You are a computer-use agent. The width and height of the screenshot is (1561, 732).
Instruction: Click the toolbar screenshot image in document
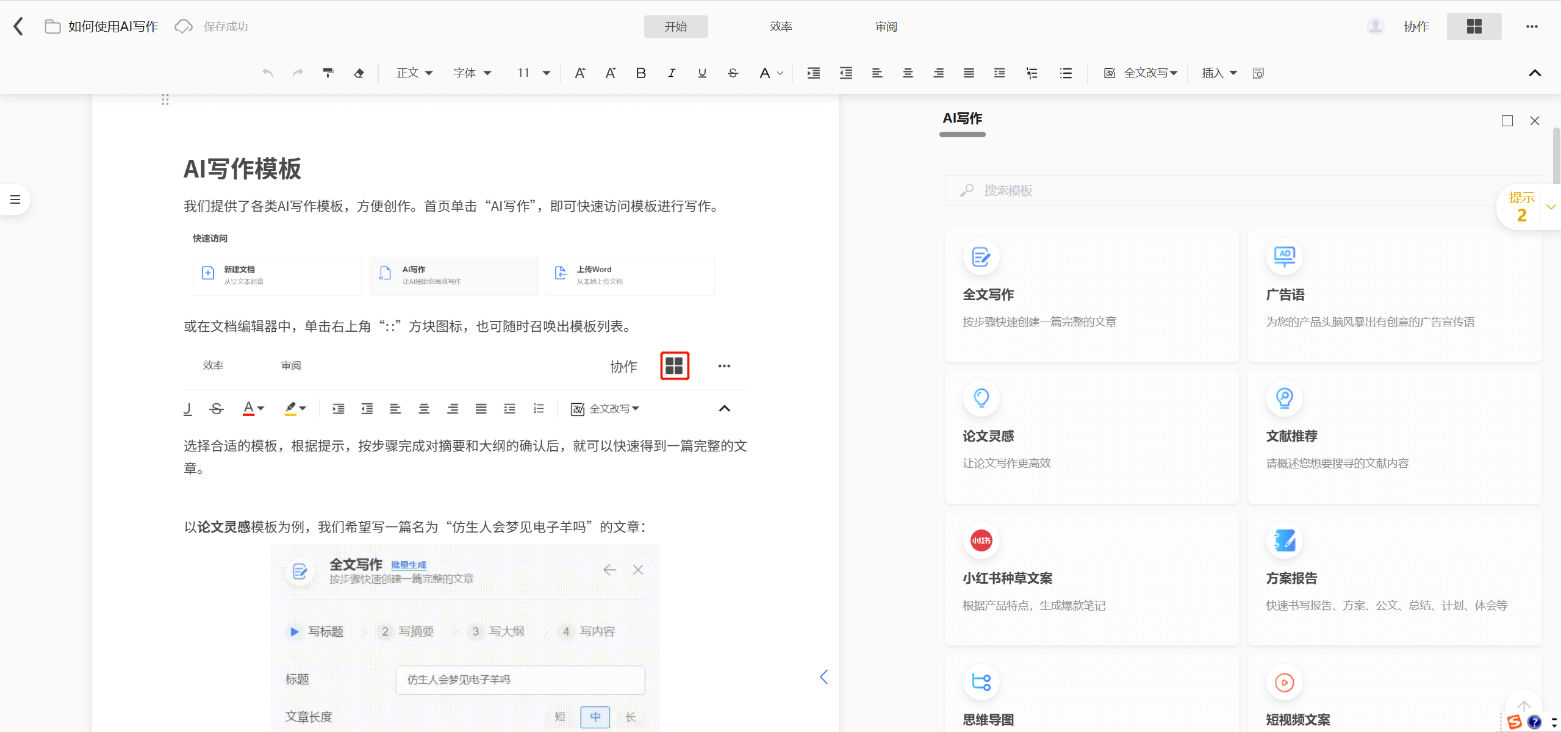465,385
